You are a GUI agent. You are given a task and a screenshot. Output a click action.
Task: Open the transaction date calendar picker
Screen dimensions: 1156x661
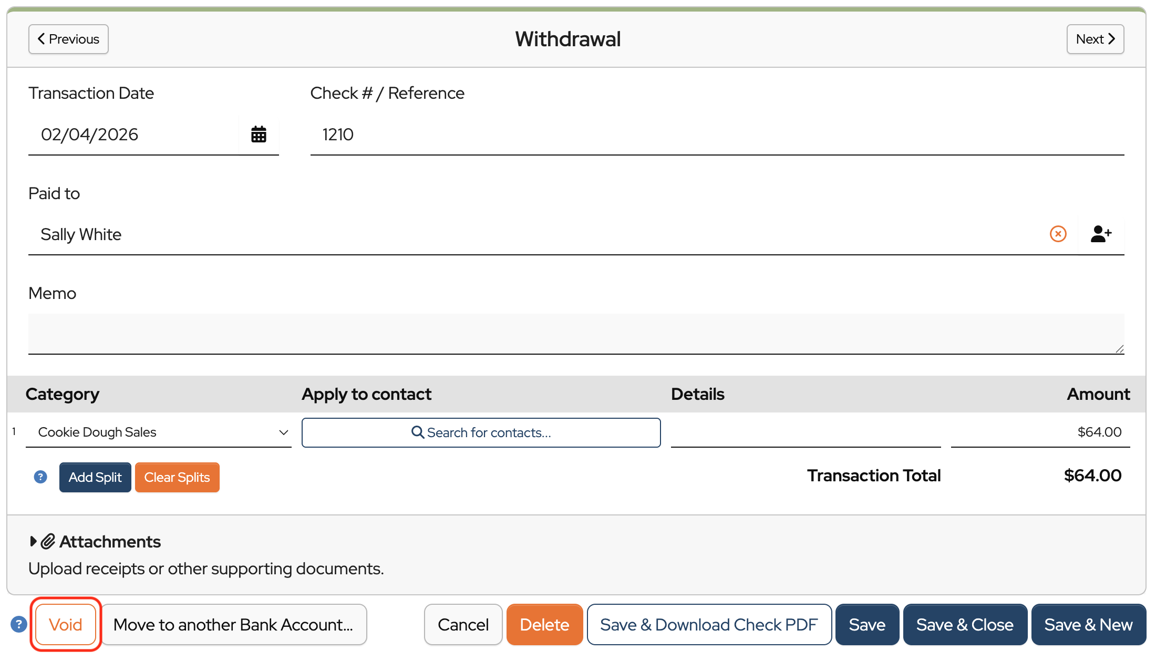click(259, 135)
